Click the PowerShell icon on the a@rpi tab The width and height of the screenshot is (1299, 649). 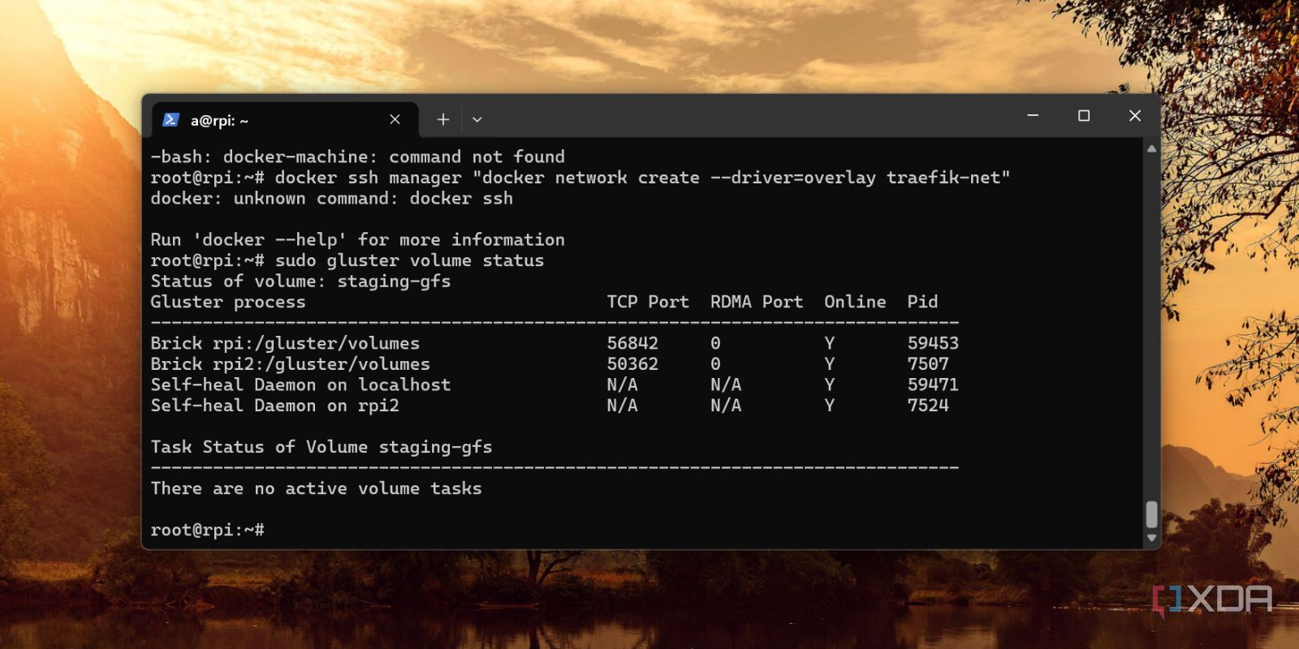click(x=170, y=119)
